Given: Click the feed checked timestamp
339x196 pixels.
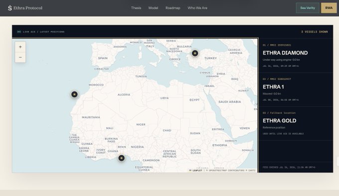Looking at the screenshot, I should (x=289, y=167).
